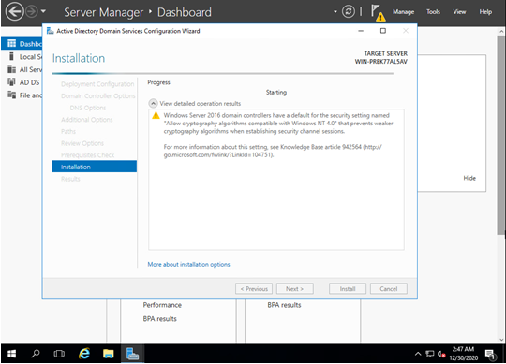Click the network tray icon
The width and height of the screenshot is (506, 364).
pyautogui.click(x=429, y=354)
